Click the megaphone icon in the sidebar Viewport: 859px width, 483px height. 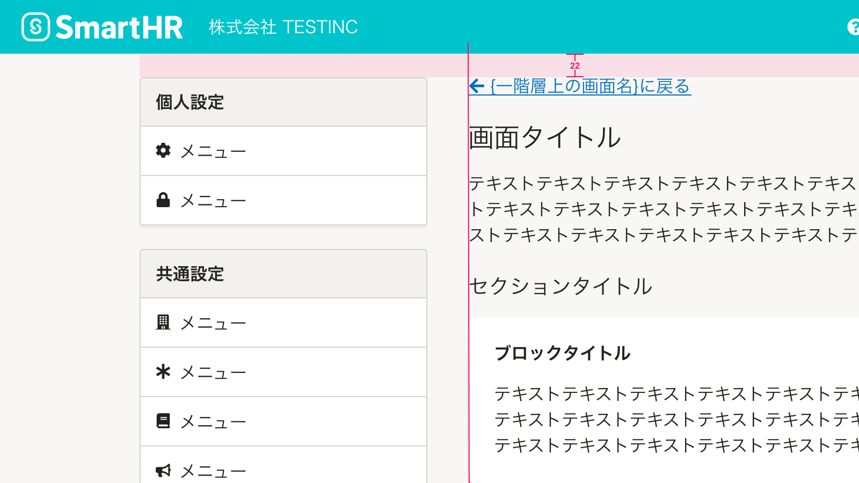click(x=163, y=471)
